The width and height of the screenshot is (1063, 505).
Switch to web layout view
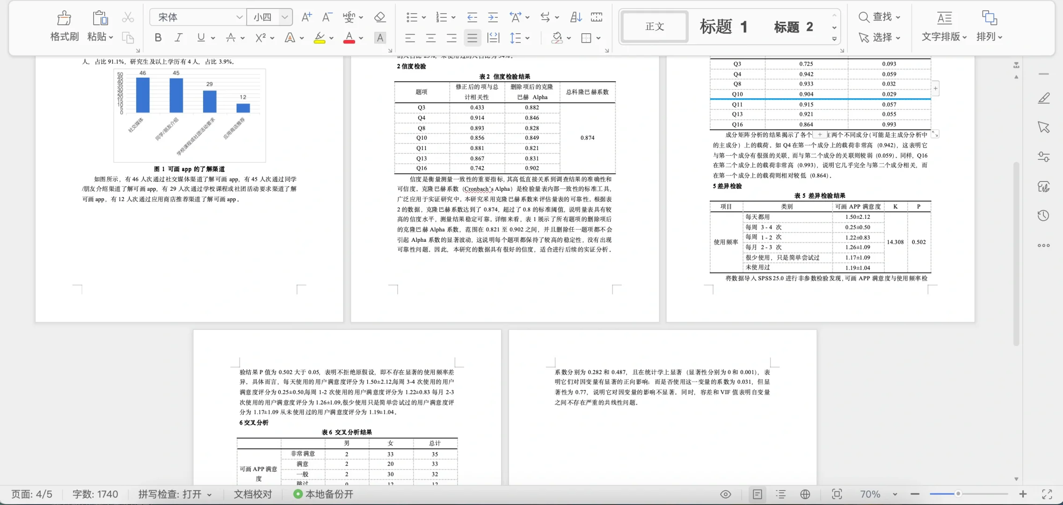click(805, 494)
